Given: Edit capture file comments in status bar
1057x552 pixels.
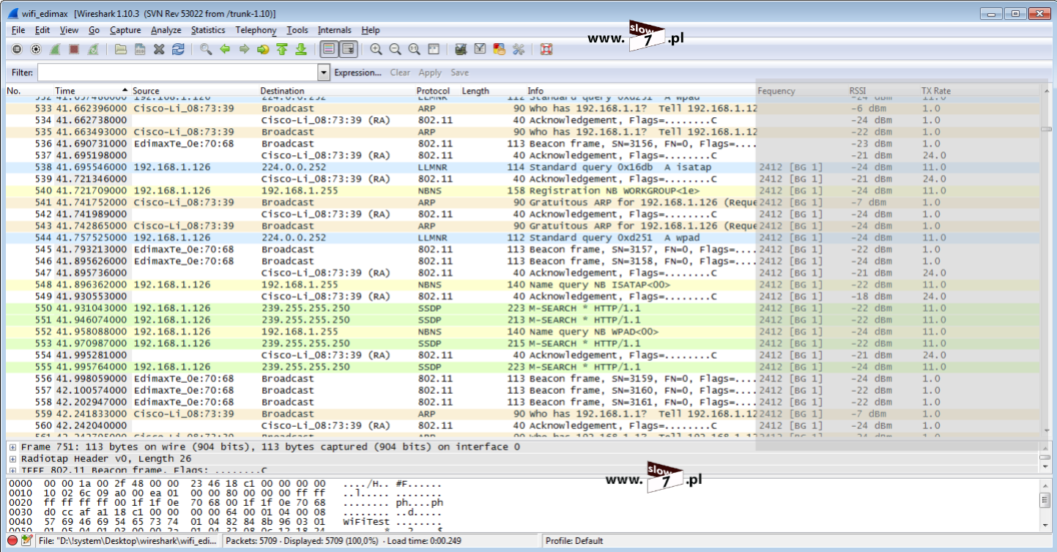Looking at the screenshot, I should tap(27, 540).
